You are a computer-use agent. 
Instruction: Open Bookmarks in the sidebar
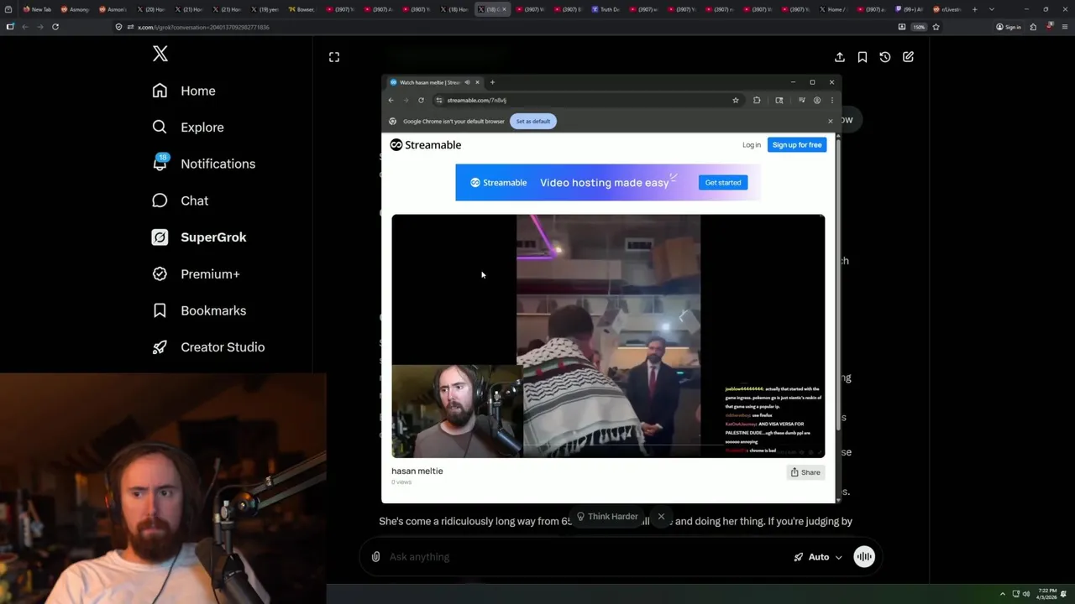(199, 310)
